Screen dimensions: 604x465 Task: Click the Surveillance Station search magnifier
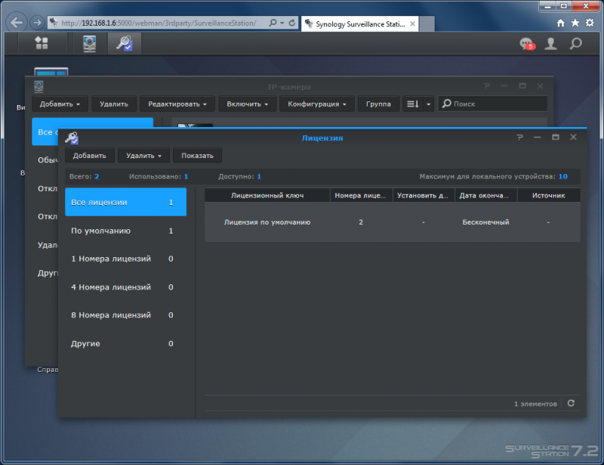coord(575,44)
